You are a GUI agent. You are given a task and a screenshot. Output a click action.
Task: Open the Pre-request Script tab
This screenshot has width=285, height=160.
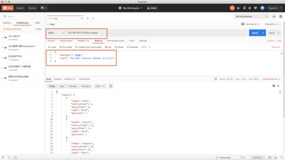[x=115, y=41]
